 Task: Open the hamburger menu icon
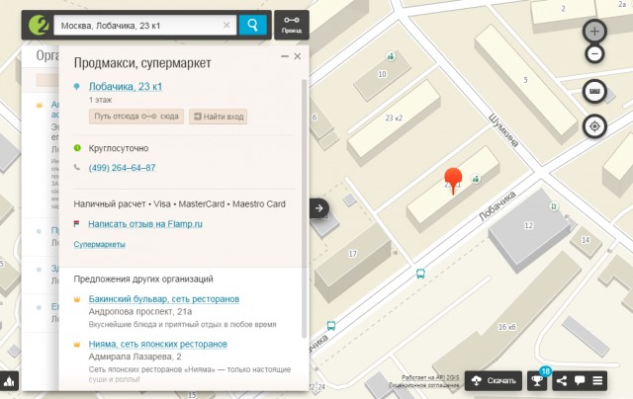coord(597,381)
